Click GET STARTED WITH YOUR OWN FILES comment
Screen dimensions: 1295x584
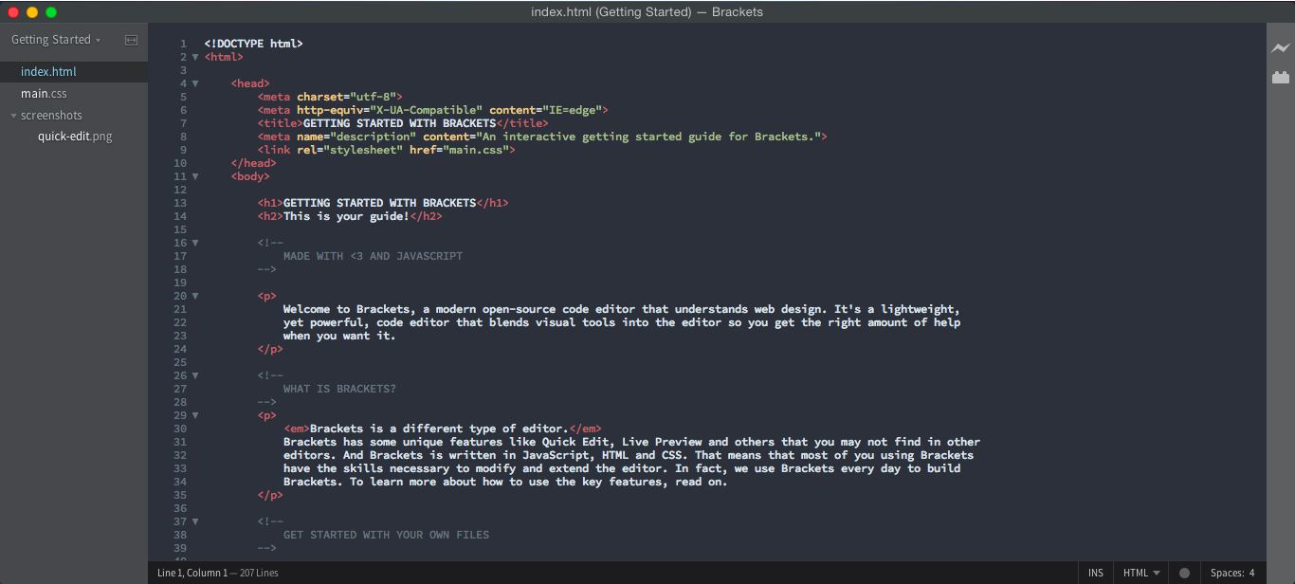coord(386,535)
